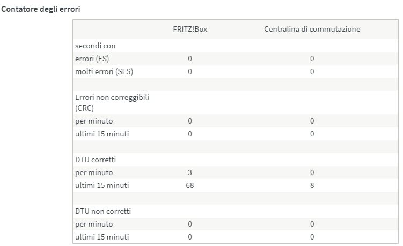
Task: Select the 'DTU corretti' section label
Action: [x=96, y=160]
